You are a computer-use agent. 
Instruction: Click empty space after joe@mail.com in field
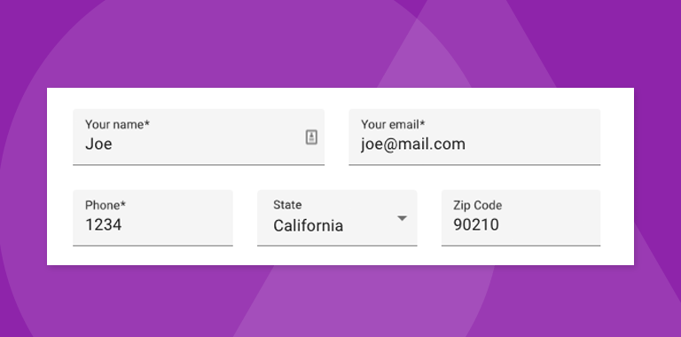(534, 144)
